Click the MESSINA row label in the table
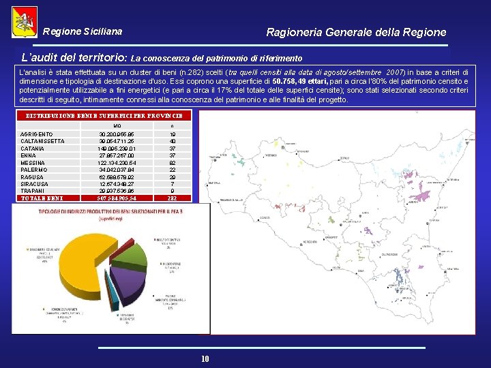Image resolution: width=491 pixels, height=368 pixels. tap(33, 163)
